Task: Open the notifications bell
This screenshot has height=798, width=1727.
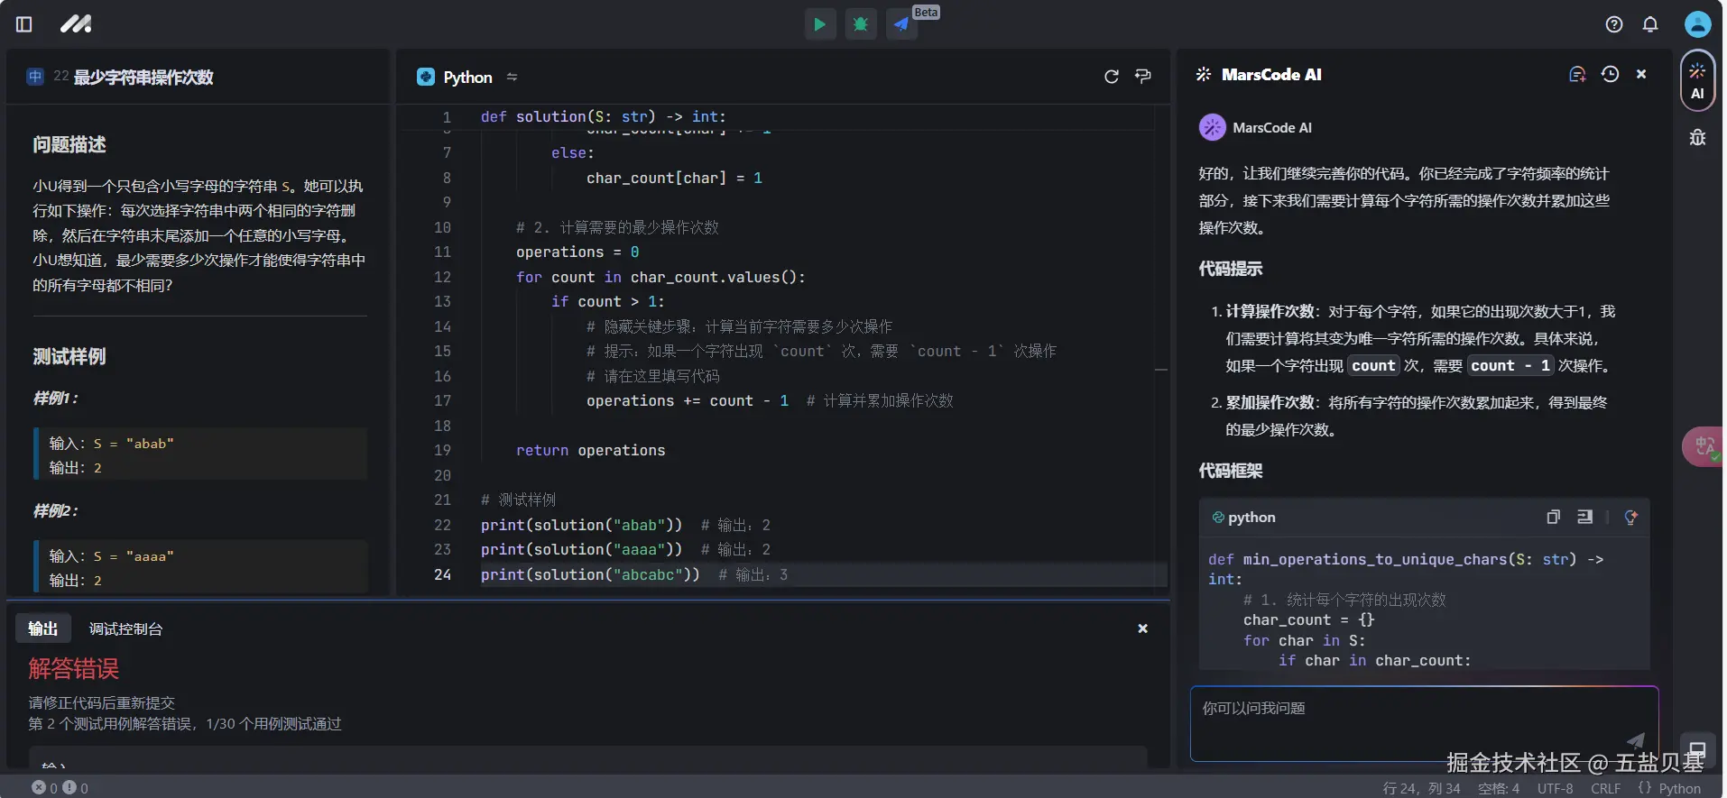Action: [1650, 24]
